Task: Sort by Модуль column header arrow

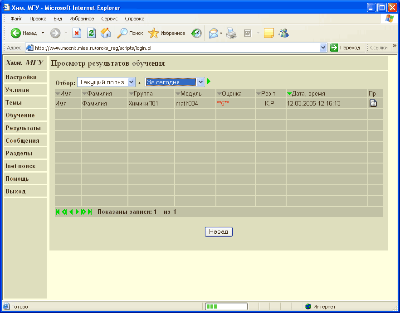Action: tap(178, 94)
